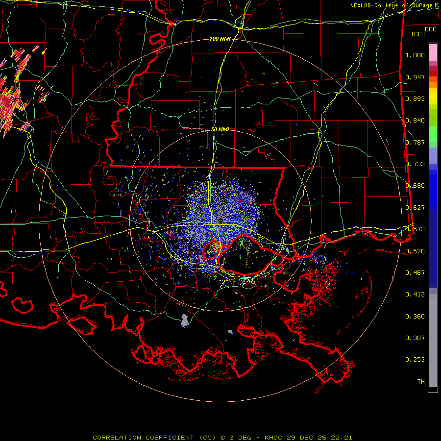Click the 1.000 value on the legend

(415, 55)
